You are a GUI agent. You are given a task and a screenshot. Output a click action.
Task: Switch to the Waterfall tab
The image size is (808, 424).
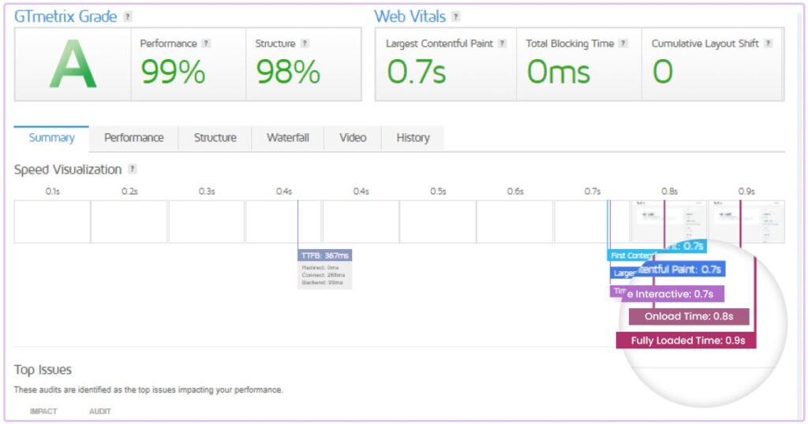[287, 138]
